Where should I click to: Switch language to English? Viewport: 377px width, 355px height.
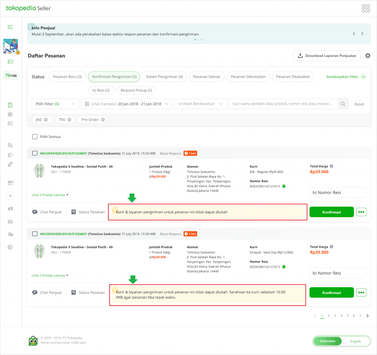pos(356,341)
